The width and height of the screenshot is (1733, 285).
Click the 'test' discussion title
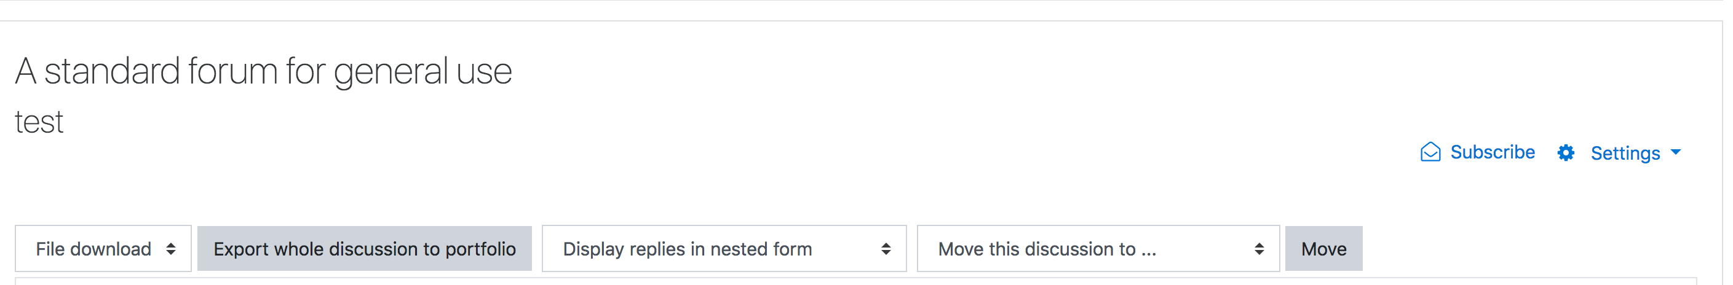(x=39, y=122)
